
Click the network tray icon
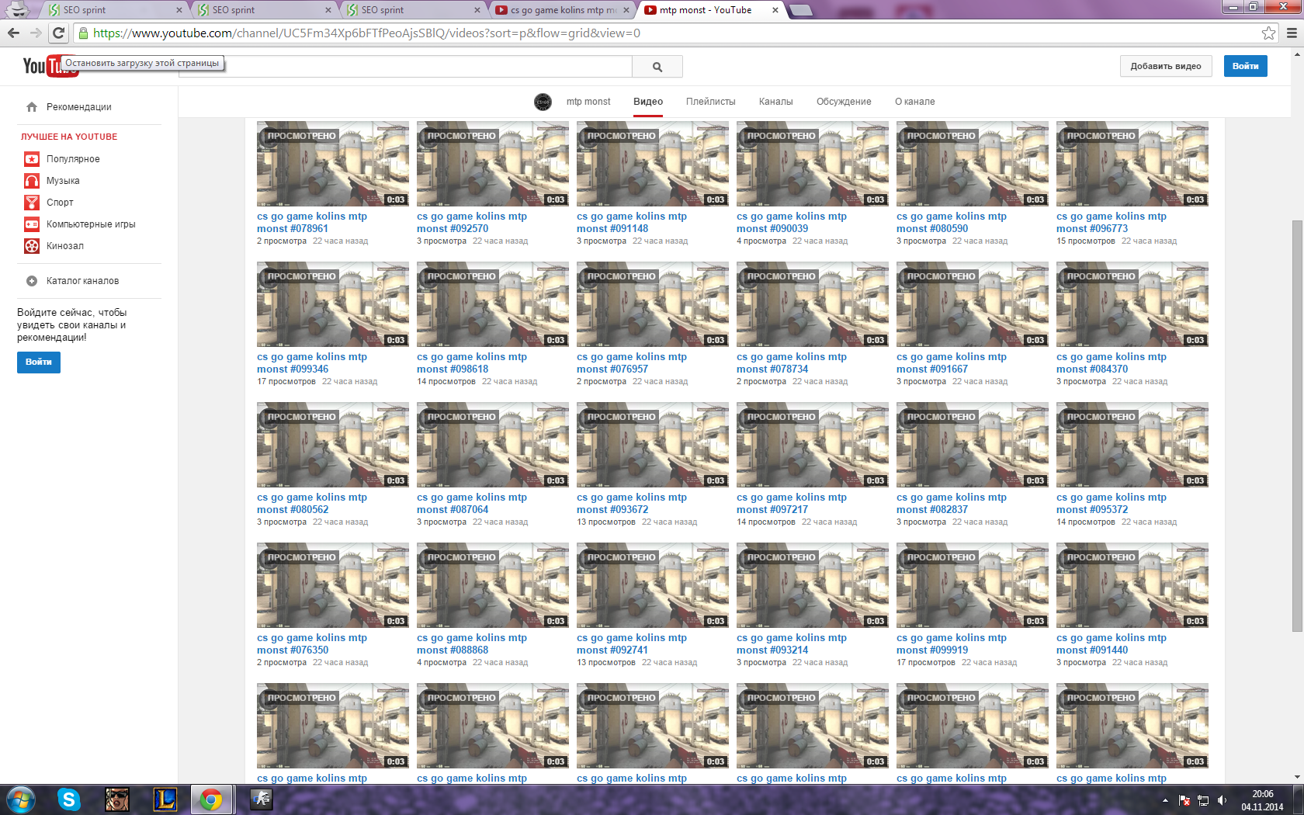(1203, 800)
